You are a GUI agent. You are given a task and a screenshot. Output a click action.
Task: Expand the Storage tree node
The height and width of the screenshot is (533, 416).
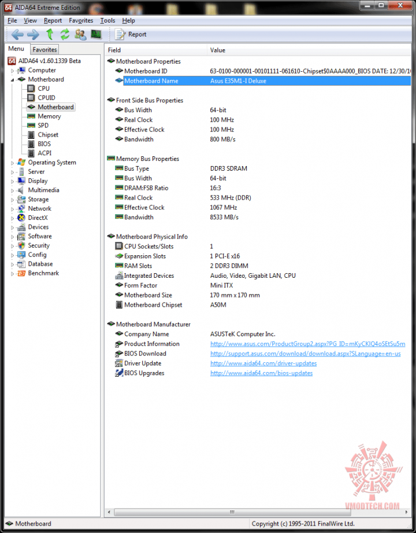point(13,200)
